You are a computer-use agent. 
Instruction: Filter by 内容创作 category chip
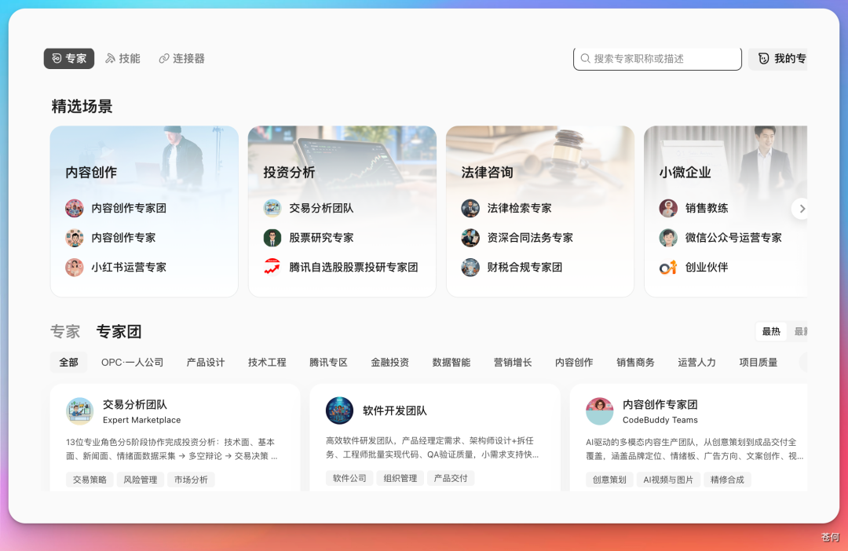[574, 363]
